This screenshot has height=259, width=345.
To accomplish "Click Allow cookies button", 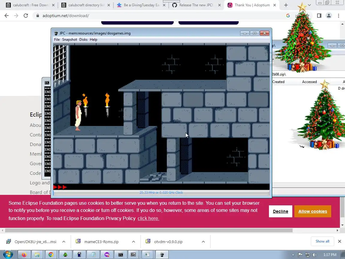I will (x=313, y=211).
